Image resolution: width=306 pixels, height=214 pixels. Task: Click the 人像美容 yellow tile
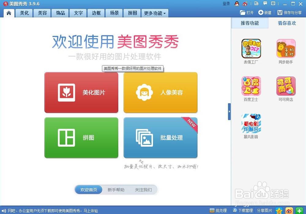pyautogui.click(x=160, y=92)
